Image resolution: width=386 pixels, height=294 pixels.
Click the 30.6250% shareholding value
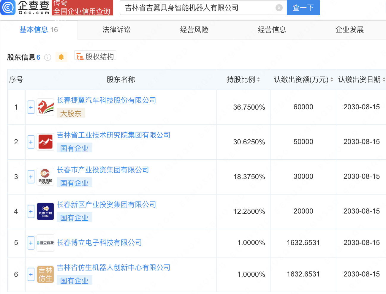point(249,142)
